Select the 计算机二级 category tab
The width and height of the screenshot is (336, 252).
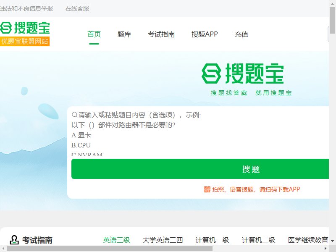click(x=258, y=240)
